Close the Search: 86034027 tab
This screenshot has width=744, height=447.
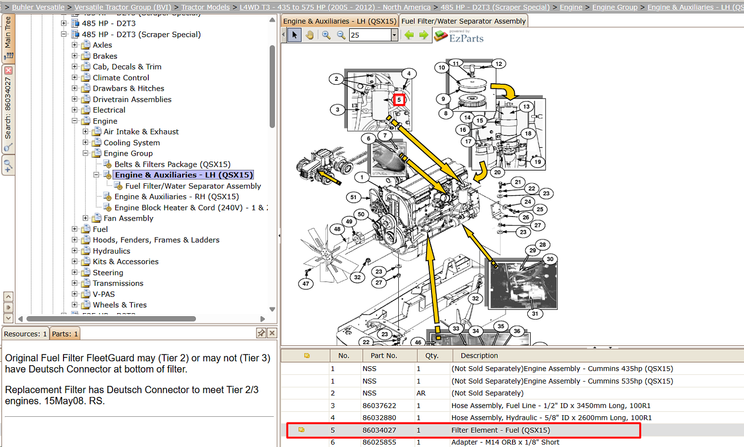point(8,70)
